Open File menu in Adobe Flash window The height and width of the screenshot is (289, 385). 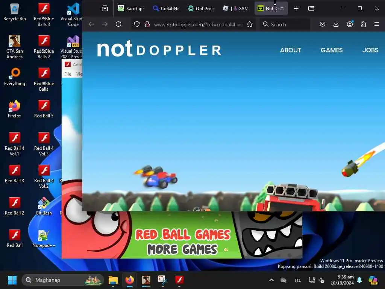click(68, 74)
